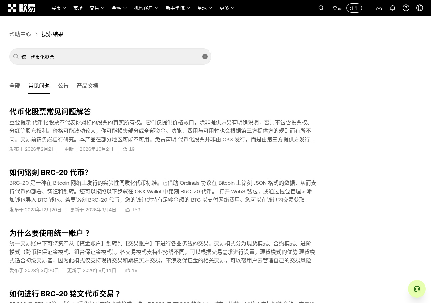
Task: Open the 市场 menu item
Action: click(78, 8)
